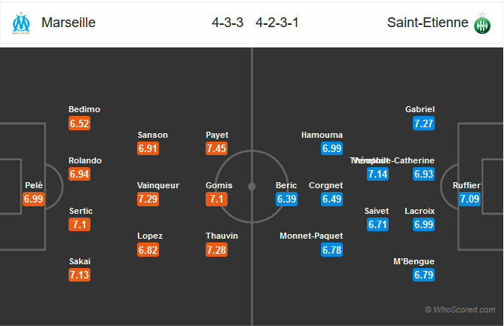The image size is (504, 326).
Task: Click Vainqueur's 7.29 rating badge
Action: click(148, 199)
